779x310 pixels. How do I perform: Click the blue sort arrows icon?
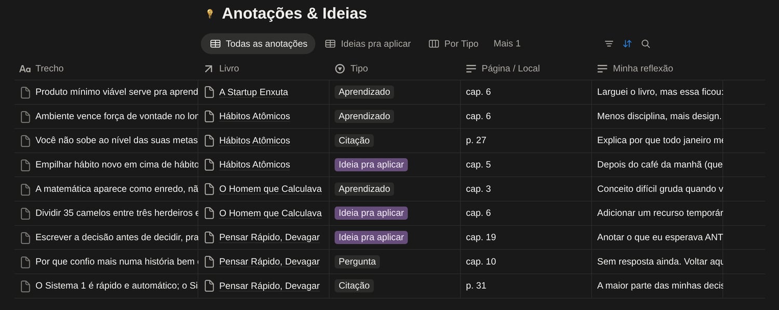(x=627, y=44)
